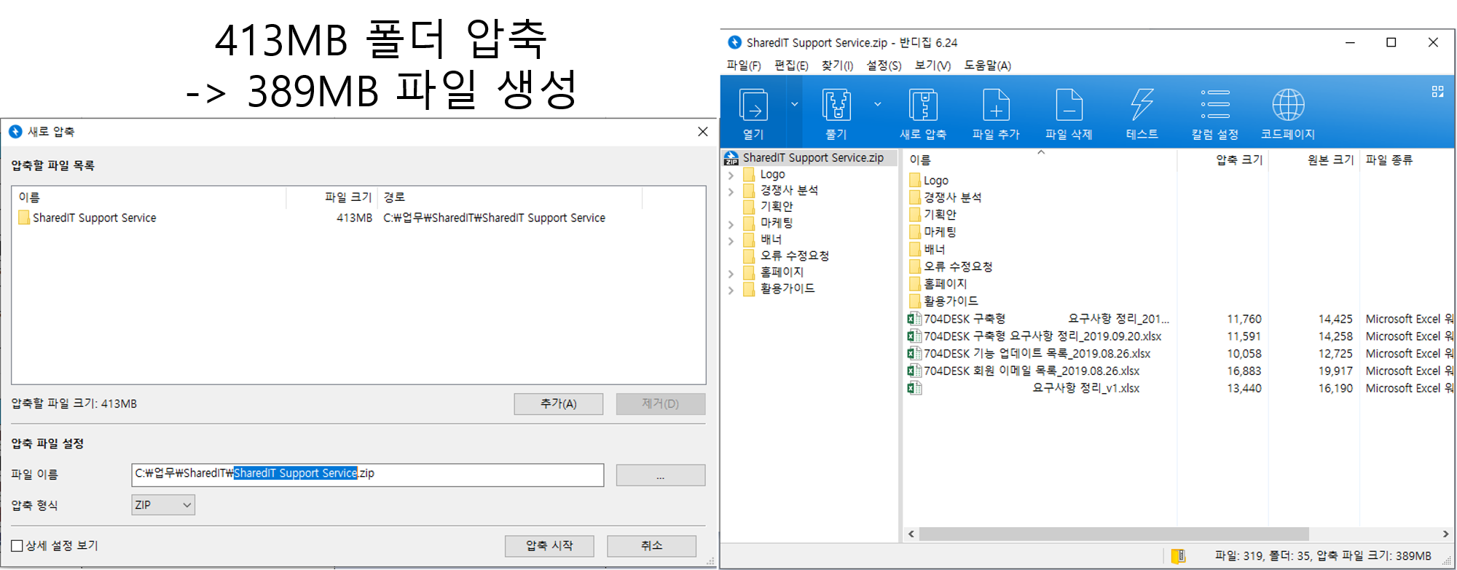This screenshot has height=570, width=1457.
Task: Click 경로 column header in 새로 압축 dialog
Action: (510, 197)
